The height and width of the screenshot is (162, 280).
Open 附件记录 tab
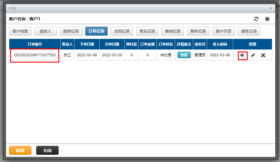tap(198, 31)
